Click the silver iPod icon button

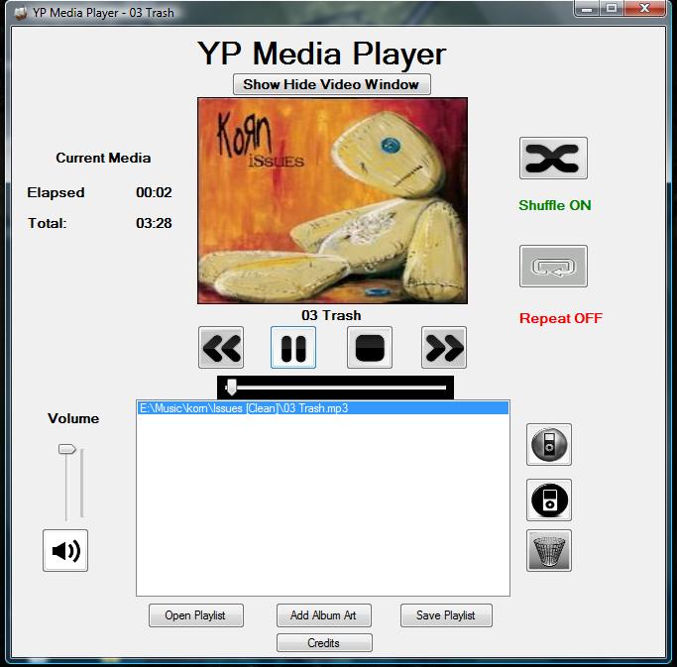(x=549, y=445)
